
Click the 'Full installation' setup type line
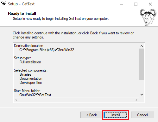(x=30, y=62)
